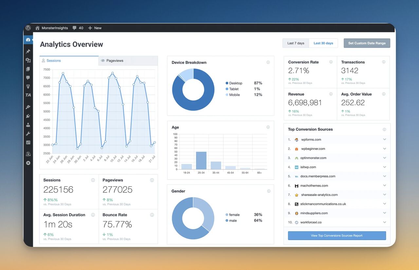The image size is (419, 270).
Task: Click Set Custom Date Range button
Action: point(367,43)
